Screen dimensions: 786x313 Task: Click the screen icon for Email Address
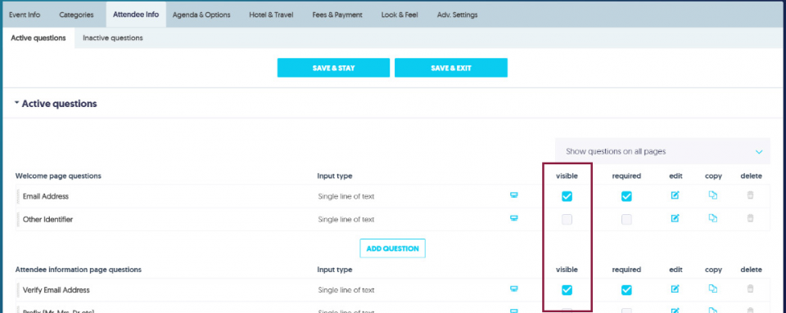pyautogui.click(x=514, y=195)
